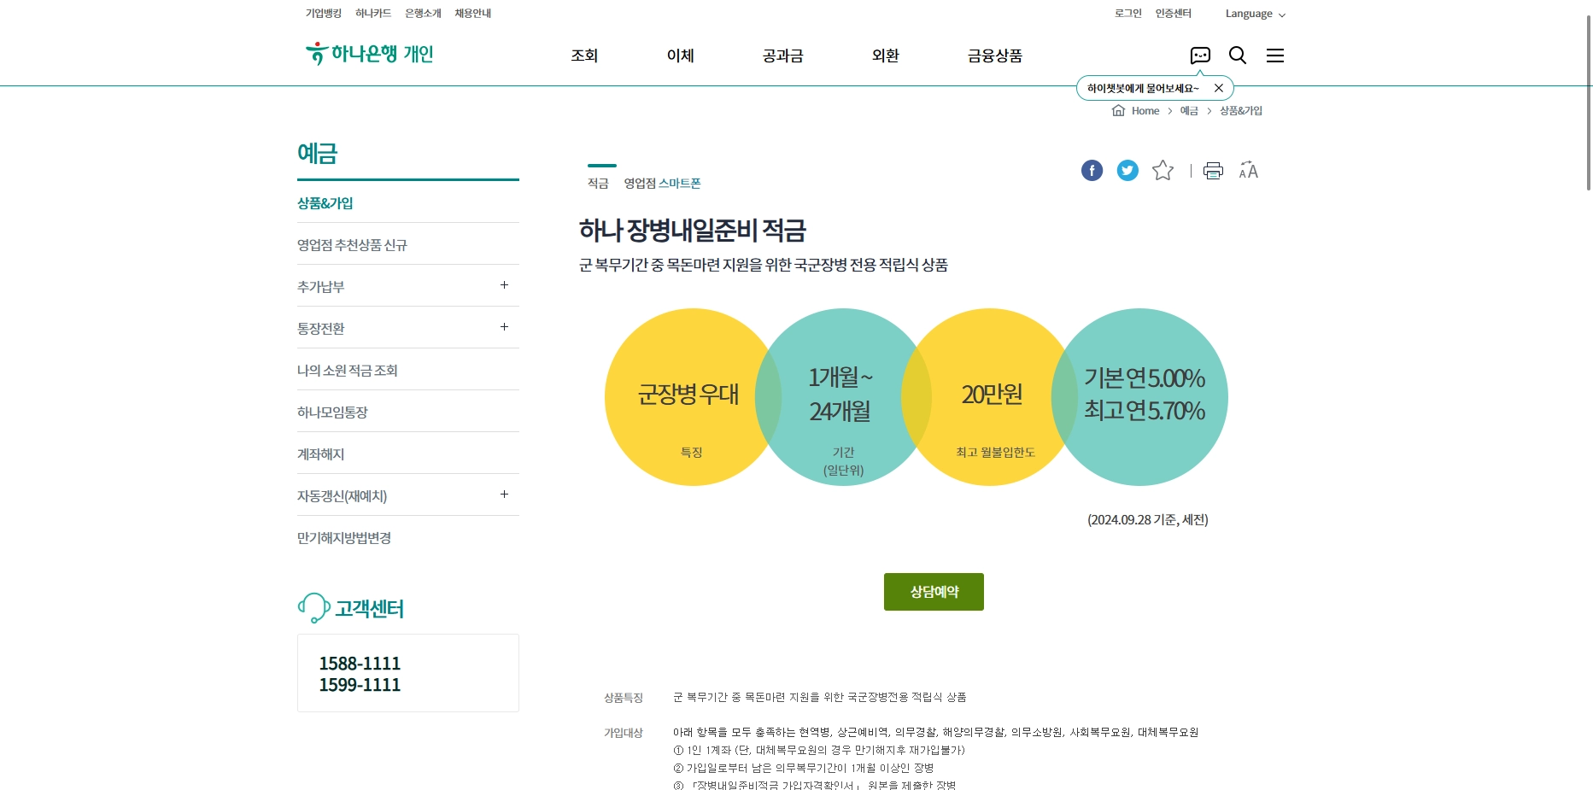Click the 하이챗봇에게 물어보세요~ bubble text

[x=1143, y=88]
